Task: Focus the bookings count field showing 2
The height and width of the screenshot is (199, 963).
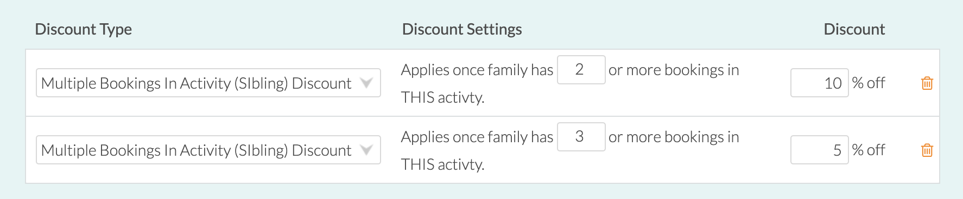Action: tap(581, 70)
